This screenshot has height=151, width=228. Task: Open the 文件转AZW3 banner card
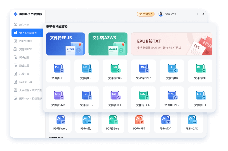click(108, 44)
